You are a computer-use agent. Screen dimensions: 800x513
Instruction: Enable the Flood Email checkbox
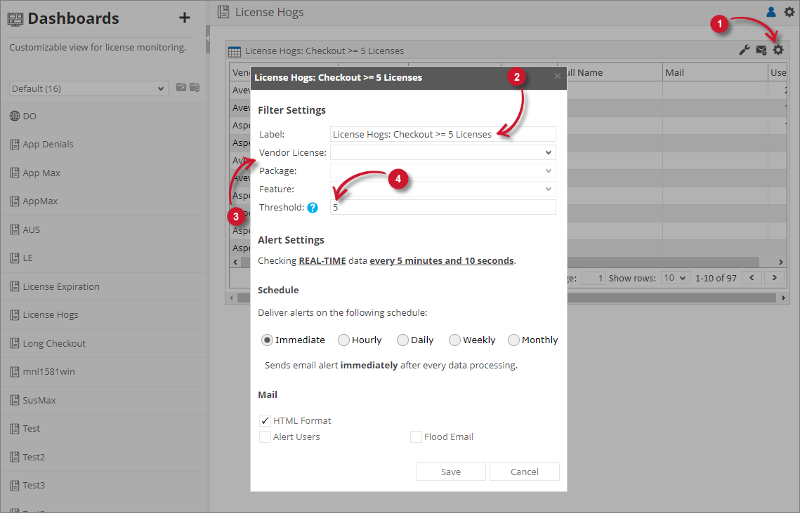pyautogui.click(x=416, y=437)
